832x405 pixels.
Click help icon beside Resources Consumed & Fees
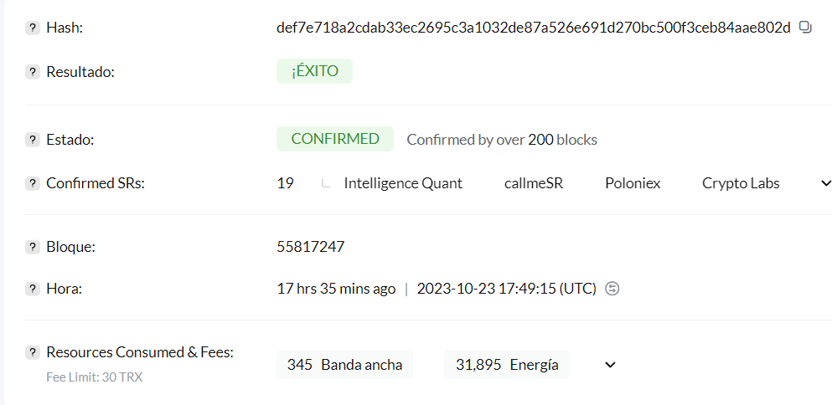(33, 352)
